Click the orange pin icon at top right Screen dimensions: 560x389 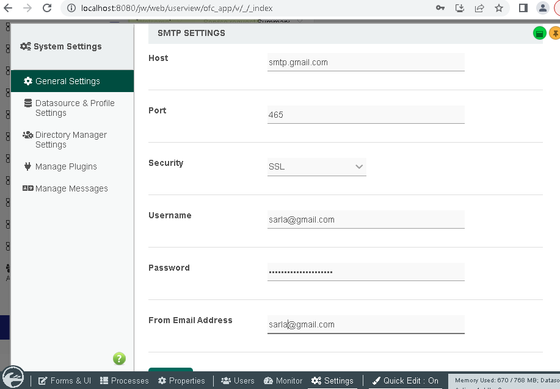point(555,34)
